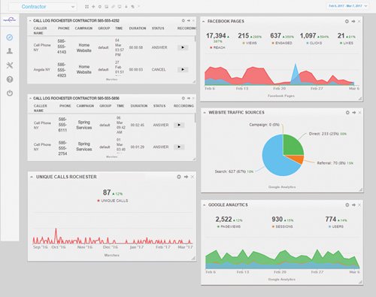The height and width of the screenshot is (297, 376).
Task: Collapse the Facebook Pages widget
Action: click(204, 21)
